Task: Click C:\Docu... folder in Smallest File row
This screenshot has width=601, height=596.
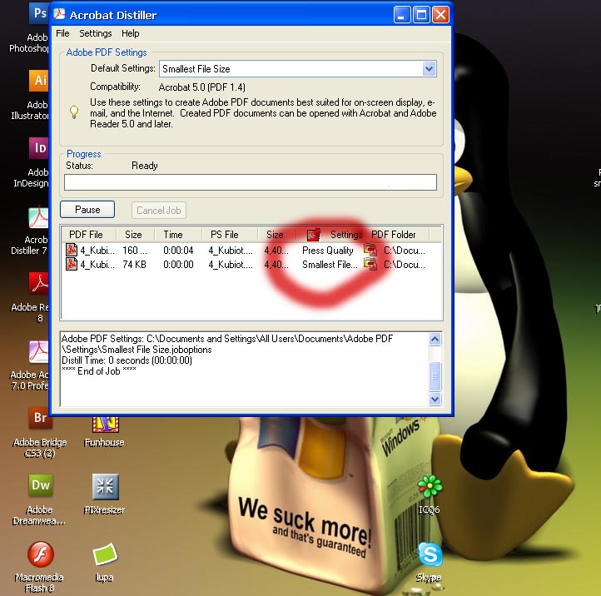Action: (405, 265)
